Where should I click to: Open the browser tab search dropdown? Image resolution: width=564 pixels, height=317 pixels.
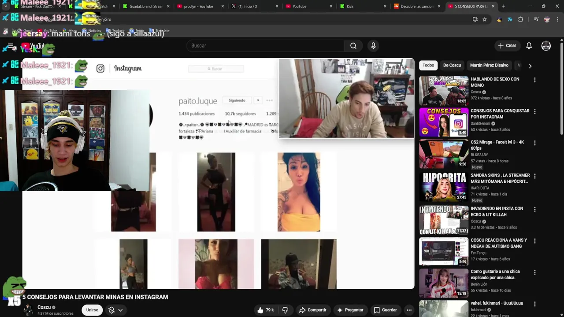5,6
